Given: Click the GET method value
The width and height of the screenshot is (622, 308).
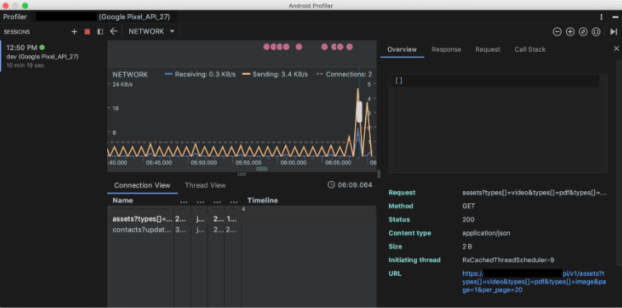Looking at the screenshot, I should point(469,206).
